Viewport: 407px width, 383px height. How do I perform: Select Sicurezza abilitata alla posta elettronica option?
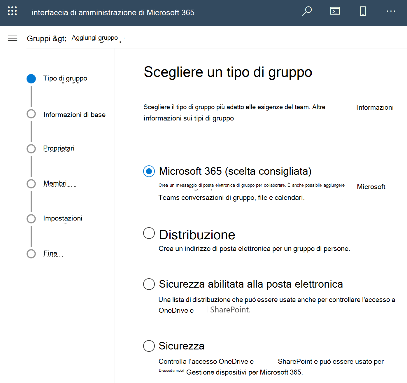(149, 284)
